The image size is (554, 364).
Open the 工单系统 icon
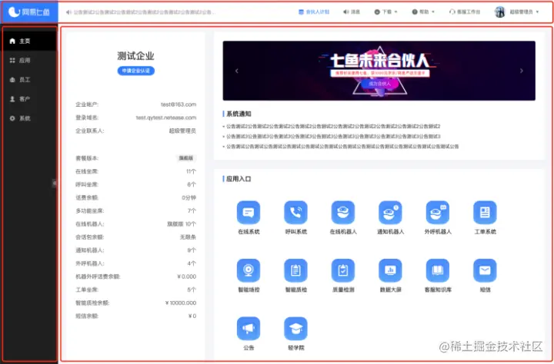tap(485, 212)
